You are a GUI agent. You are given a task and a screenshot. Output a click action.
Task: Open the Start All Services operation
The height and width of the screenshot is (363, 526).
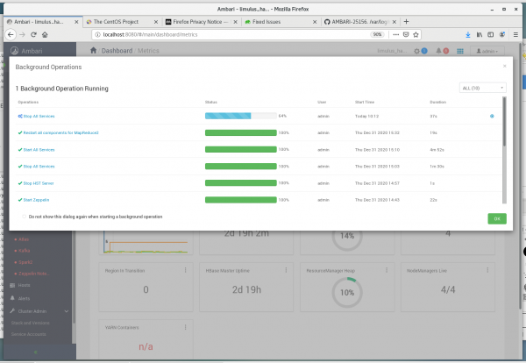39,150
